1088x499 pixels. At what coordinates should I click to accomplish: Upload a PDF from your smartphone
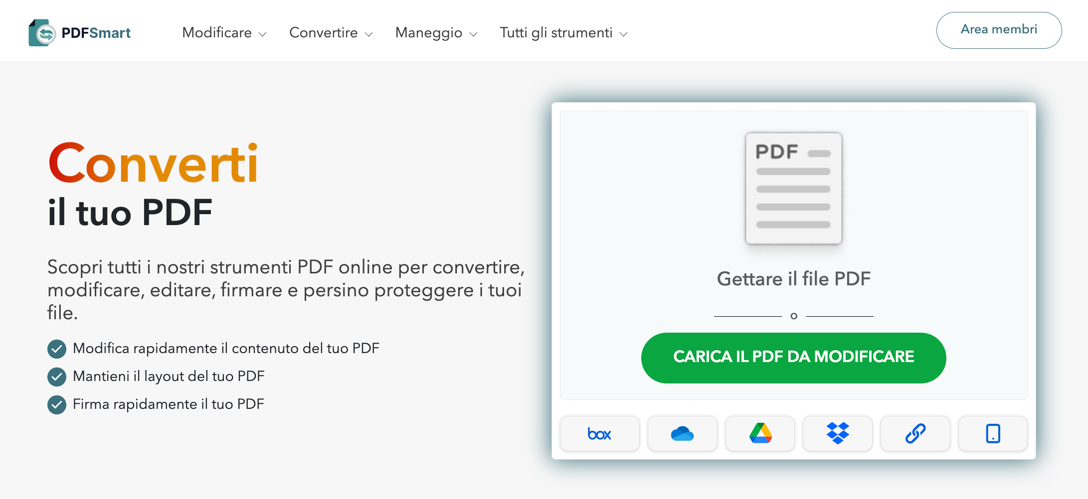[x=992, y=433]
